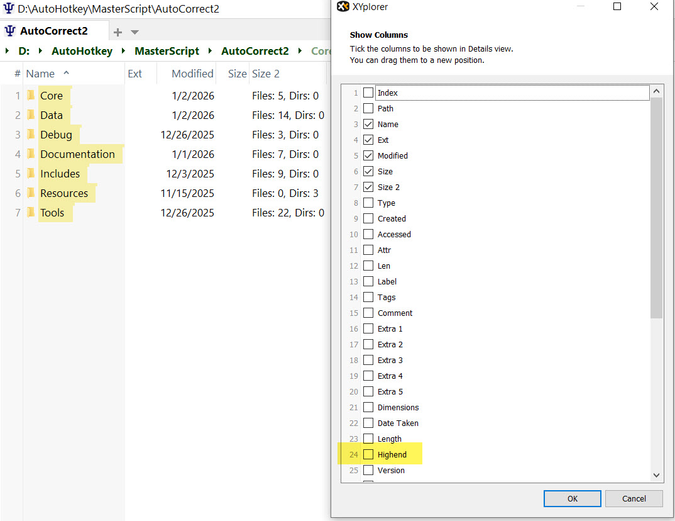675x521 pixels.
Task: Open a new tab with plus icon
Action: 118,32
